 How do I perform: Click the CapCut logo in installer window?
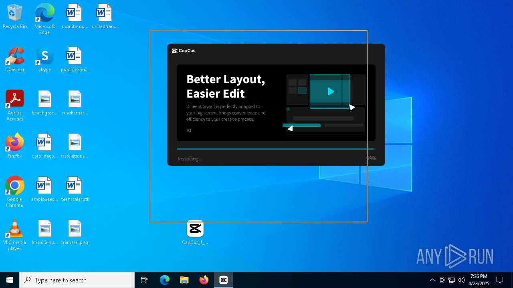(x=183, y=51)
